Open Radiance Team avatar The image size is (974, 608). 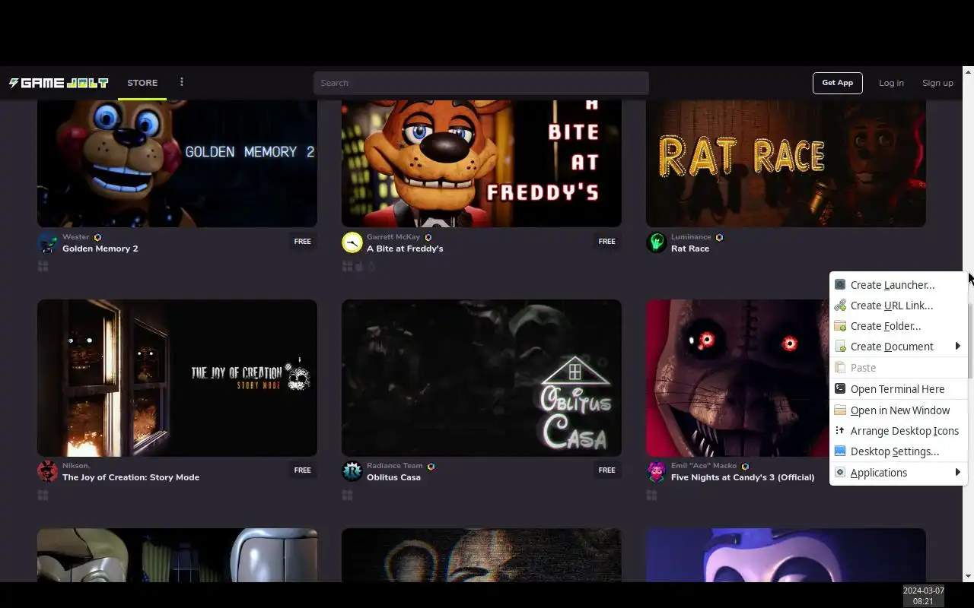coord(352,471)
